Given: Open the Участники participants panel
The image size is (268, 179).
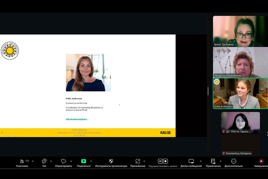Looking at the screenshot, I should tap(22, 161).
